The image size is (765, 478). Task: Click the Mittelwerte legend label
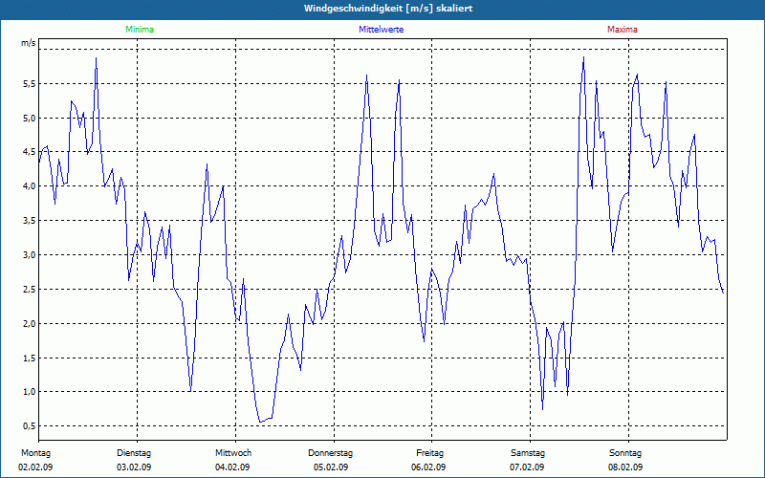click(381, 30)
